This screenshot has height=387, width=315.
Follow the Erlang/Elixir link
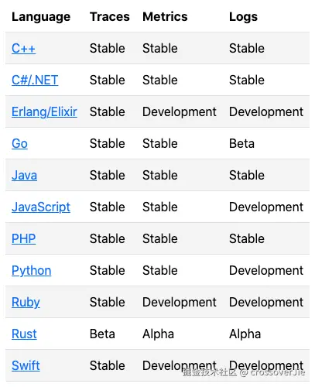coord(44,112)
